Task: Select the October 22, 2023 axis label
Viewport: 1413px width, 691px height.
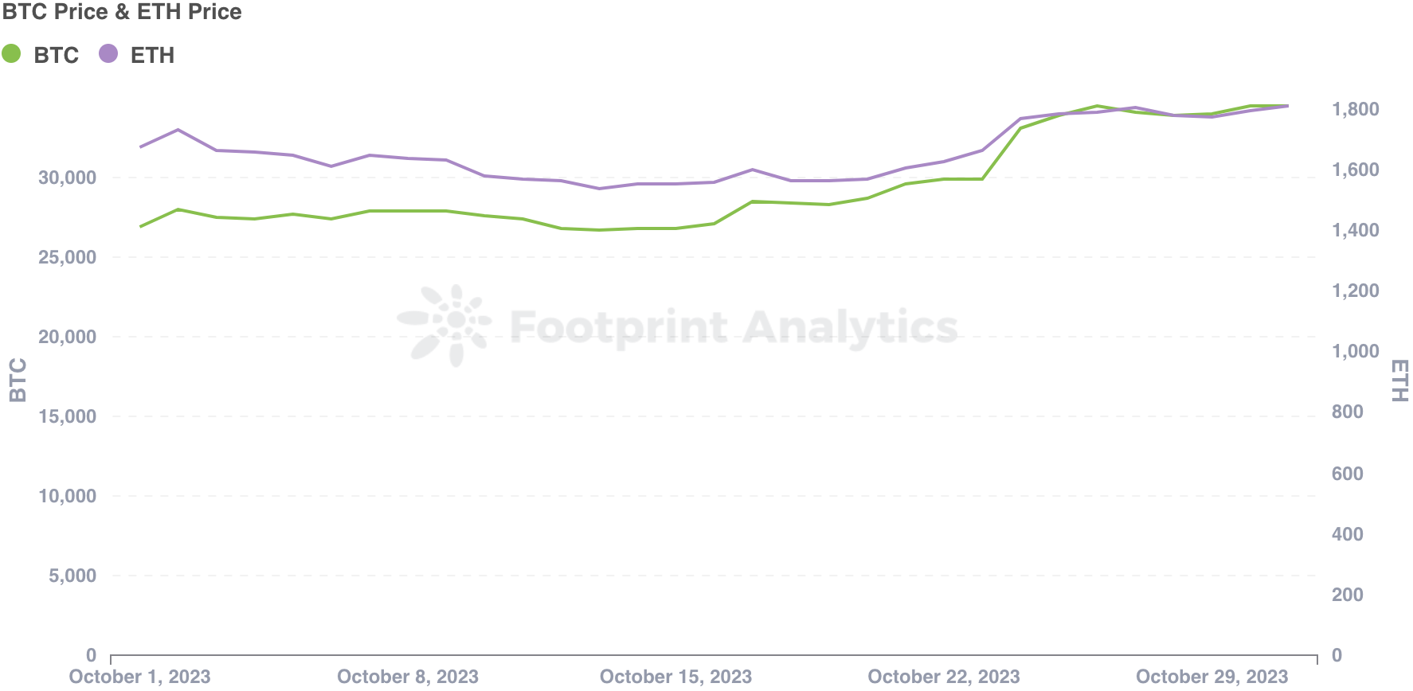Action: 944,677
